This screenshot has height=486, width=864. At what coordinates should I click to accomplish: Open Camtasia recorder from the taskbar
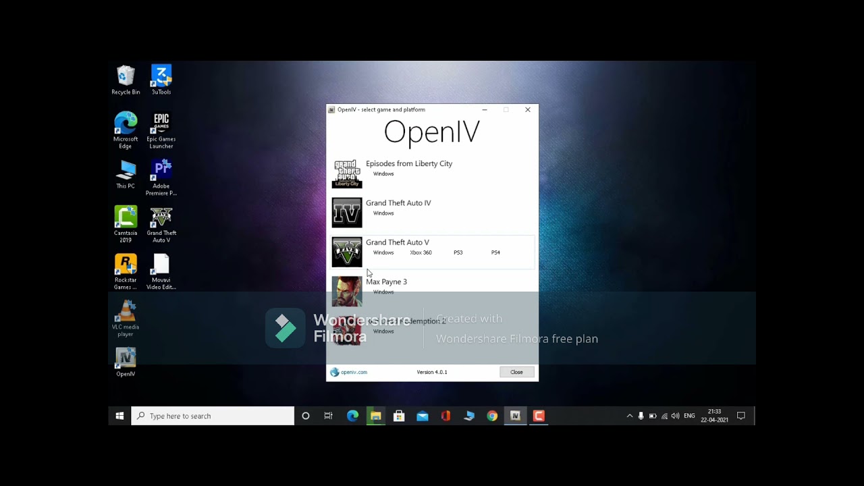(539, 416)
